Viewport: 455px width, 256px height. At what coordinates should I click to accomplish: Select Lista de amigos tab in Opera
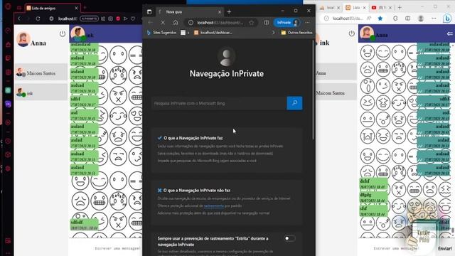coord(52,8)
